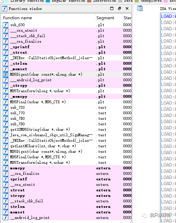This screenshot has height=223, width=176.
Task: Click the icon beside get32MD5String
Action: coord(6,129)
